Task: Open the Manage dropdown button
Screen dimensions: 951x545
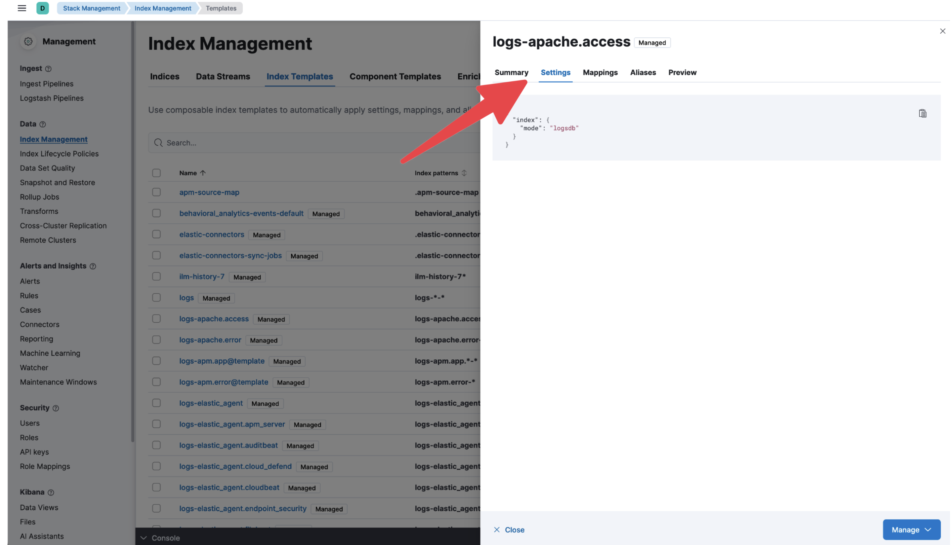Action: (x=911, y=529)
